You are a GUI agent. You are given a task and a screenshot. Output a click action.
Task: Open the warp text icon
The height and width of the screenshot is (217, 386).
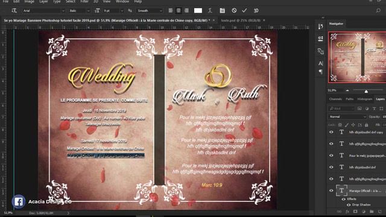click(210, 11)
